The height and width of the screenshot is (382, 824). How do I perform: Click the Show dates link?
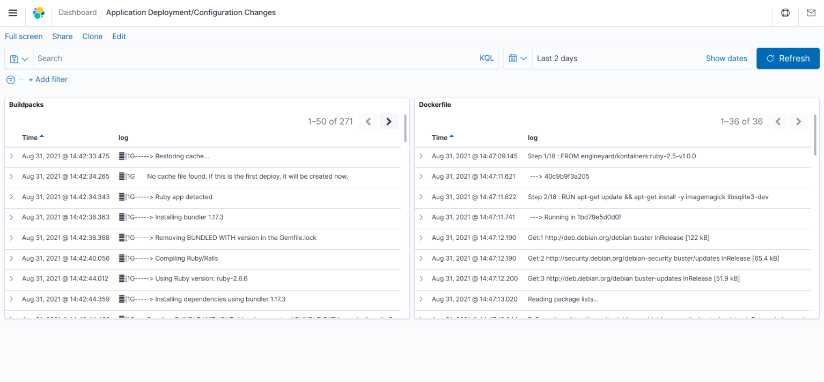726,58
